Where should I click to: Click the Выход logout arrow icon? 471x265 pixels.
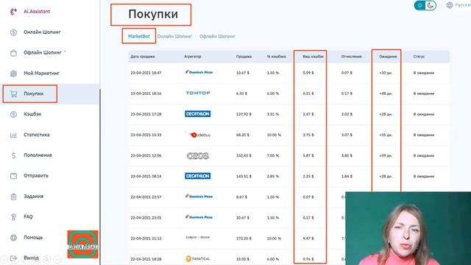point(13,258)
